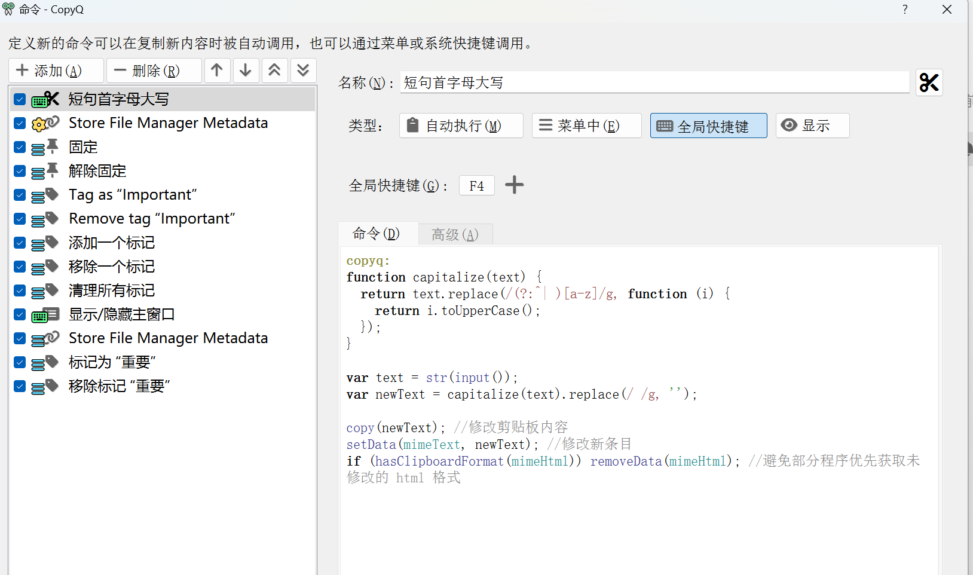This screenshot has height=575, width=973.
Task: Click the help question mark in title bar
Action: tap(905, 10)
